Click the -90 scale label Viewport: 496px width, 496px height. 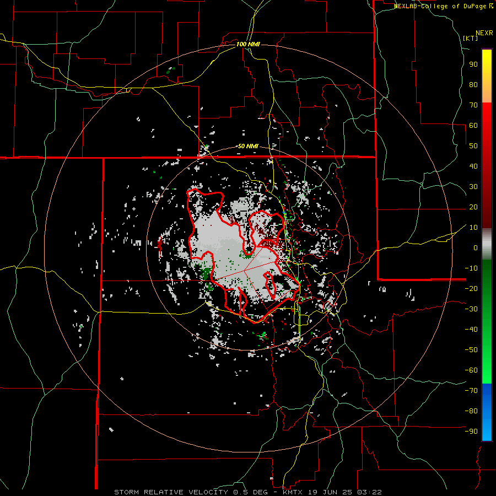click(471, 431)
